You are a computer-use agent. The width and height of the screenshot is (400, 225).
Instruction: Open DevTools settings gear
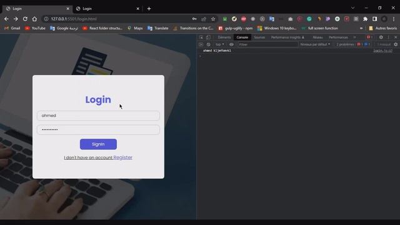[x=381, y=37]
